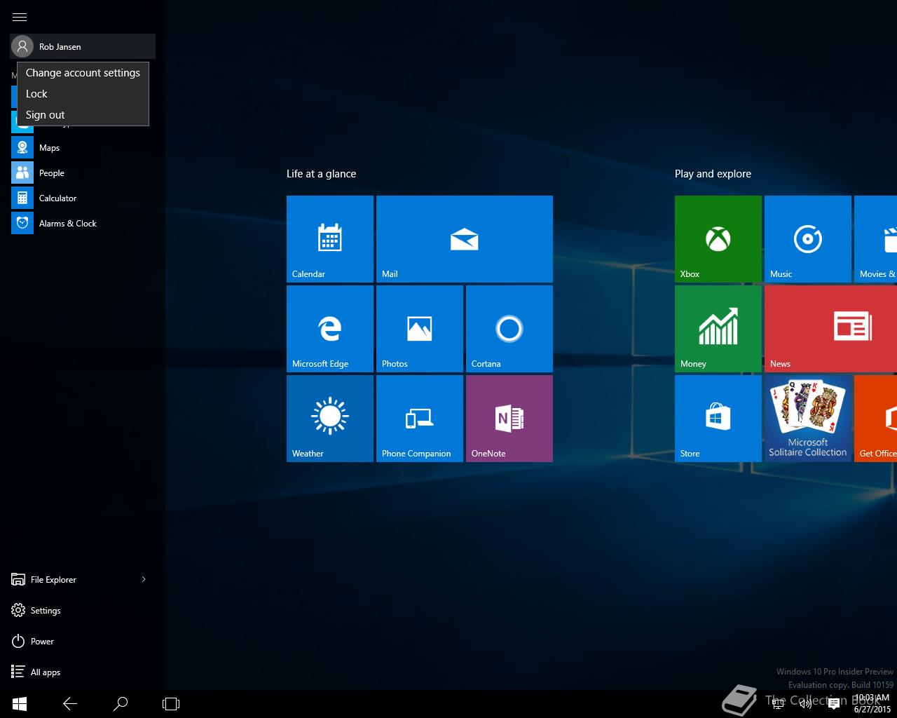This screenshot has height=718, width=897.
Task: Open the Action Center notification icon
Action: coord(834,704)
